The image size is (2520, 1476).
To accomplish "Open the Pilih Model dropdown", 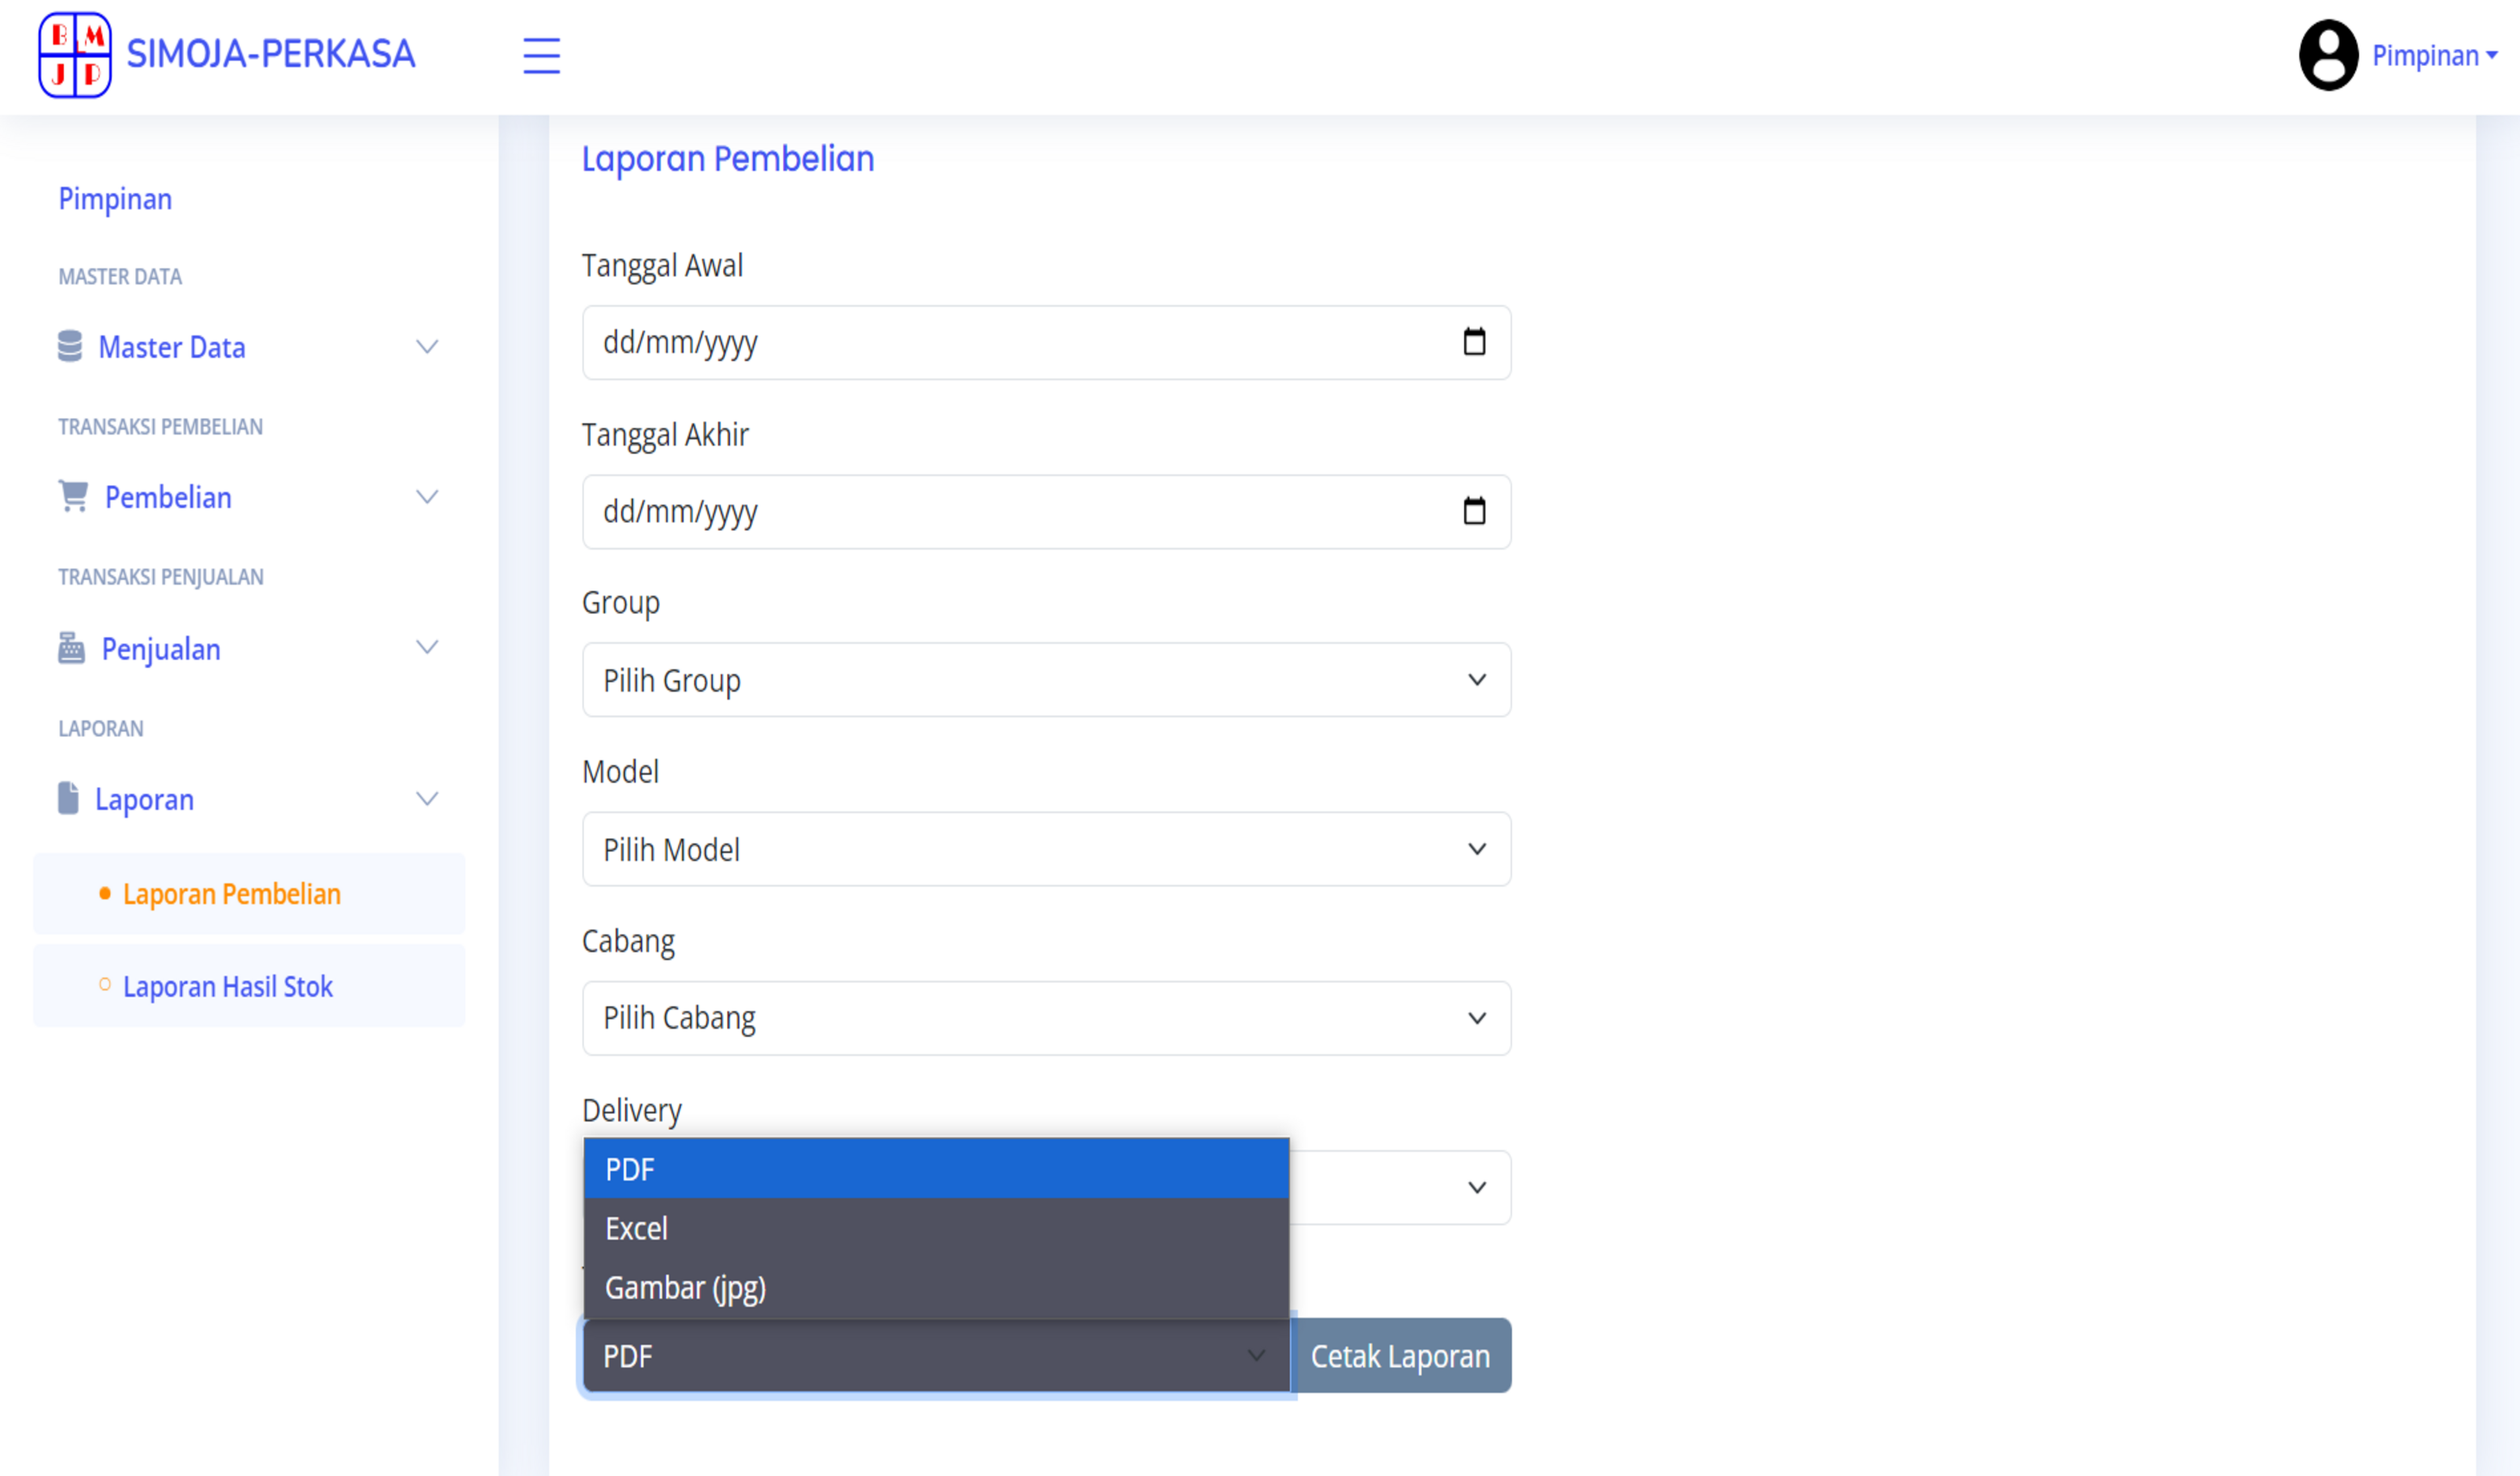I will [1046, 849].
